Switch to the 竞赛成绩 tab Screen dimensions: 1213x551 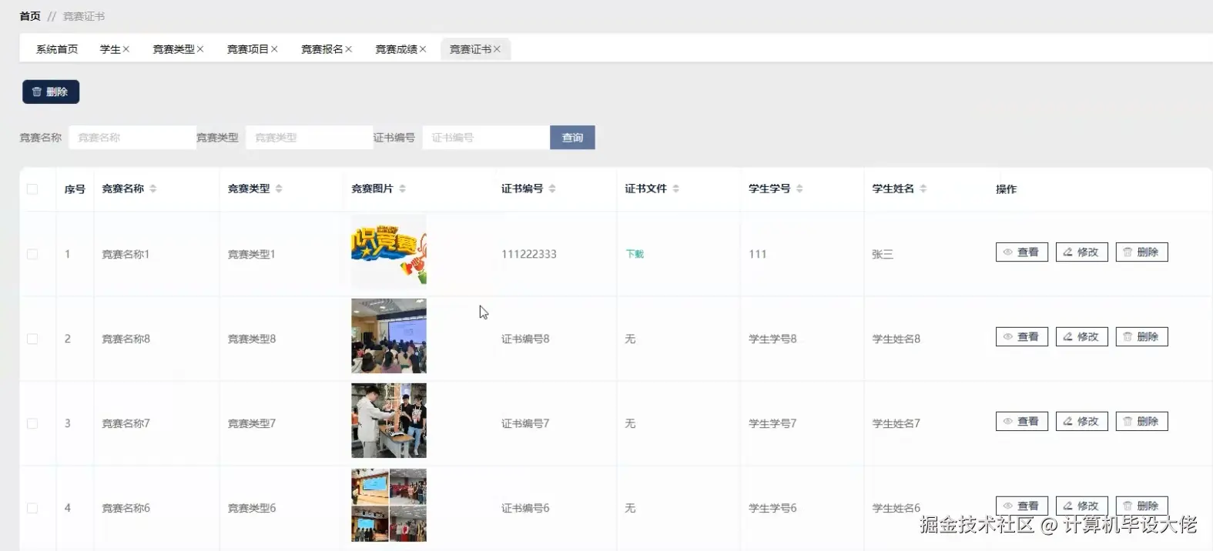[396, 49]
